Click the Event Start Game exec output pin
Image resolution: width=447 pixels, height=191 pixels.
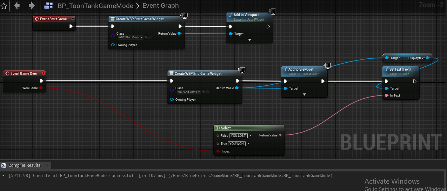[71, 26]
